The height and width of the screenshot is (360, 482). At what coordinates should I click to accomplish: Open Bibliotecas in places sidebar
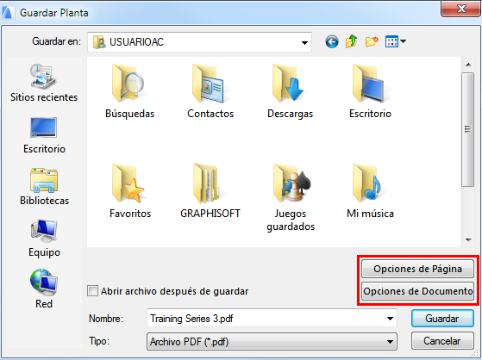click(x=44, y=187)
